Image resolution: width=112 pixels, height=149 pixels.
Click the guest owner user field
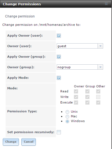pos(77,46)
